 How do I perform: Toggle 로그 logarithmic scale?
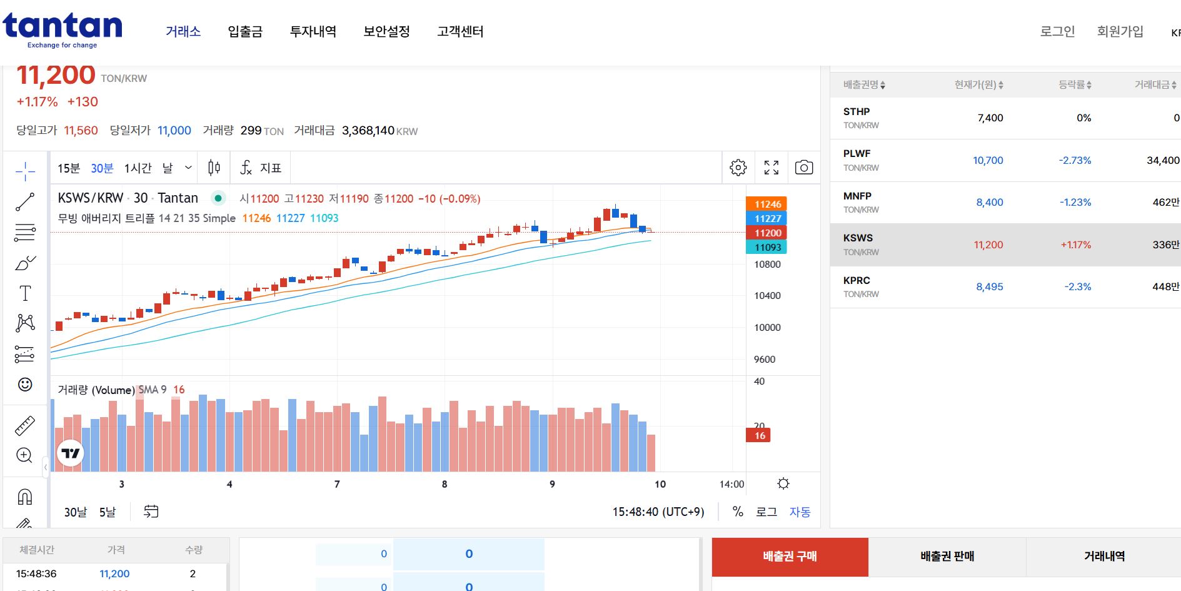[766, 512]
